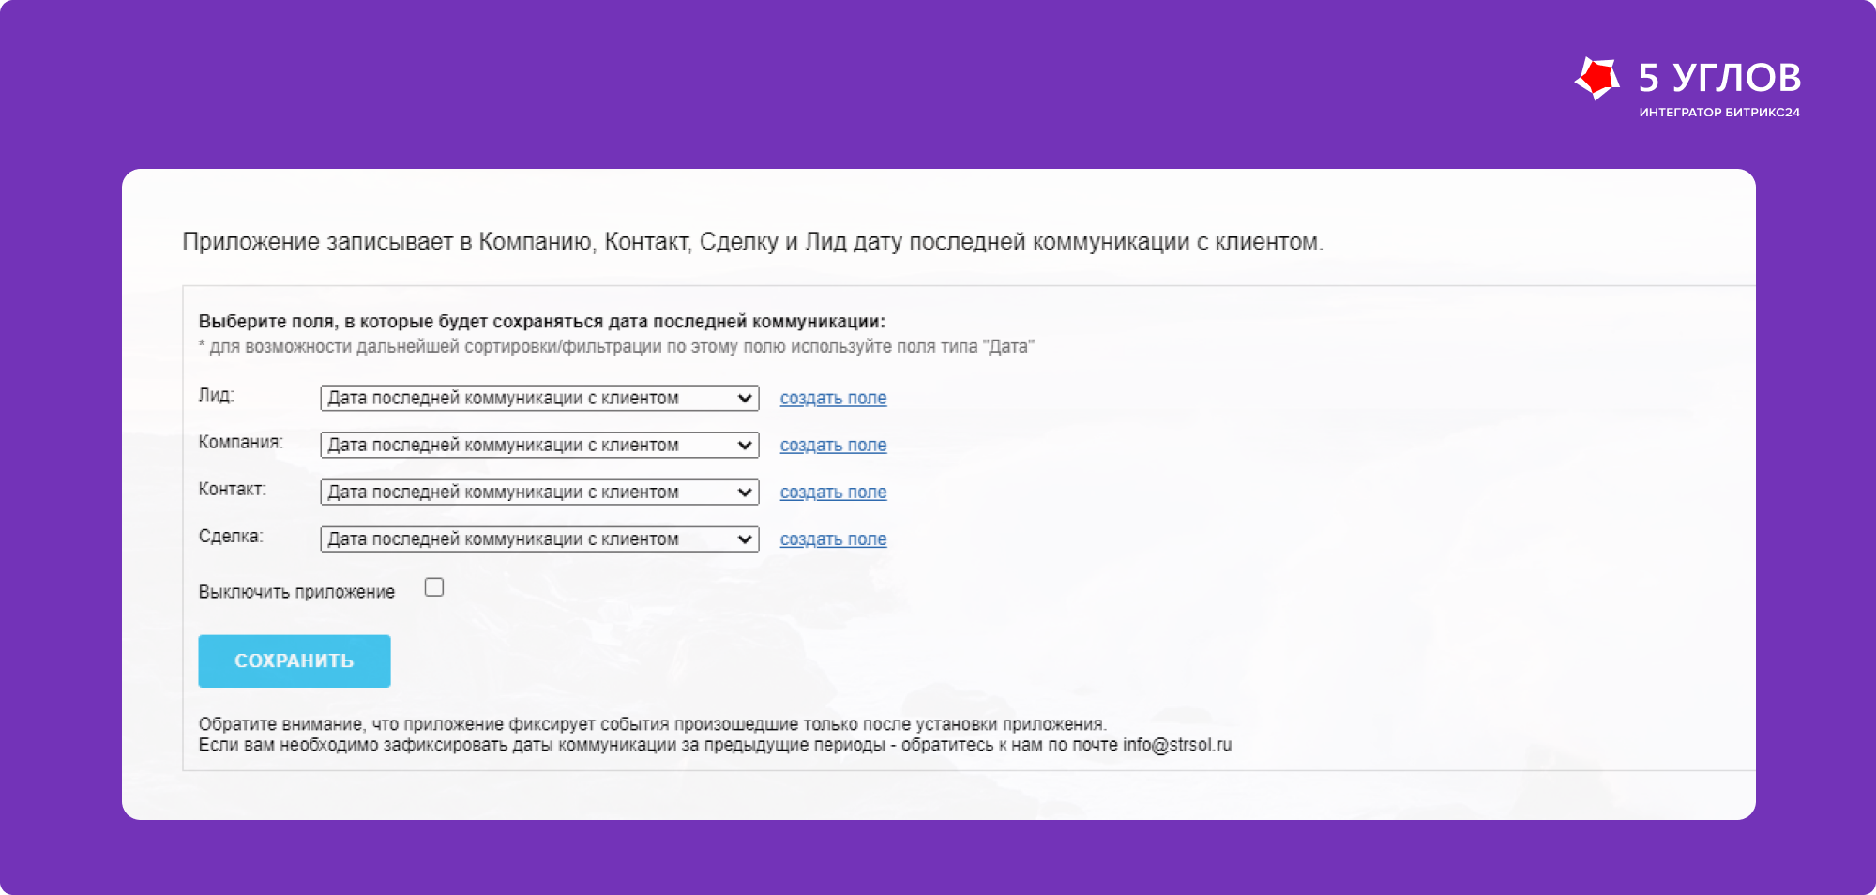Toggle the 'Выключить приложение' checkbox

pyautogui.click(x=433, y=587)
